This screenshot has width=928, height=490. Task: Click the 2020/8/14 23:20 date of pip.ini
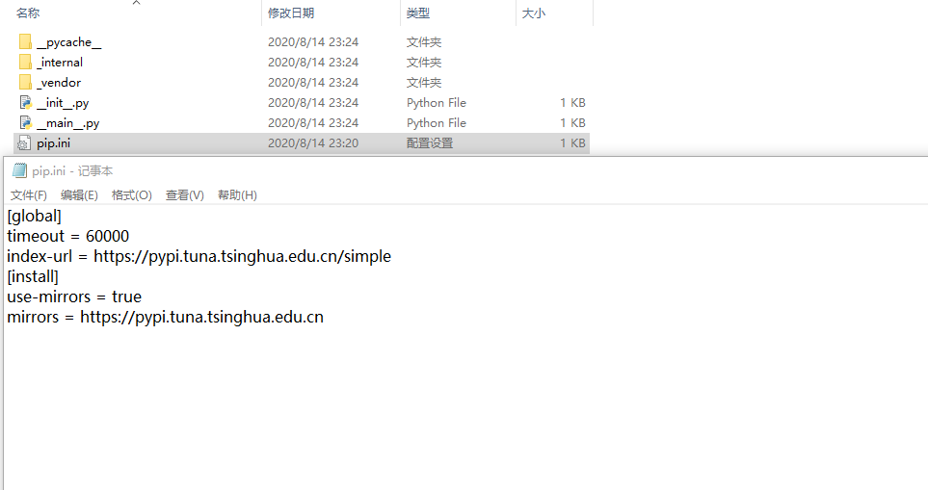(313, 143)
